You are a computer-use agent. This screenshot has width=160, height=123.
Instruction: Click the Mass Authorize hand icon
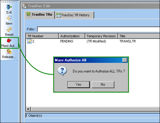coord(9,41)
